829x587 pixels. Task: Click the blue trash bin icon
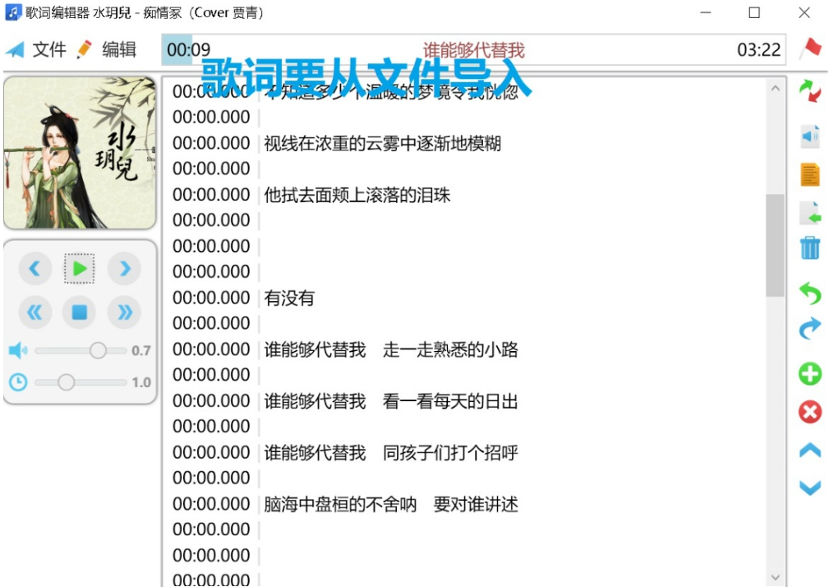810,247
